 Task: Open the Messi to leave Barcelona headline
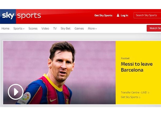[137, 67]
